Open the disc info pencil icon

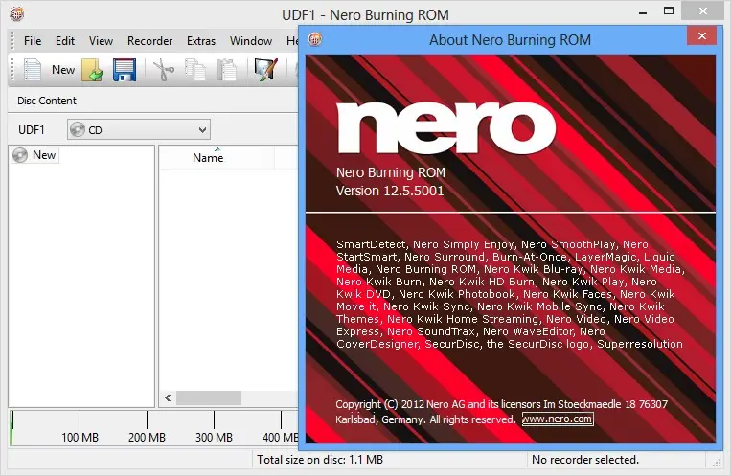pos(266,70)
